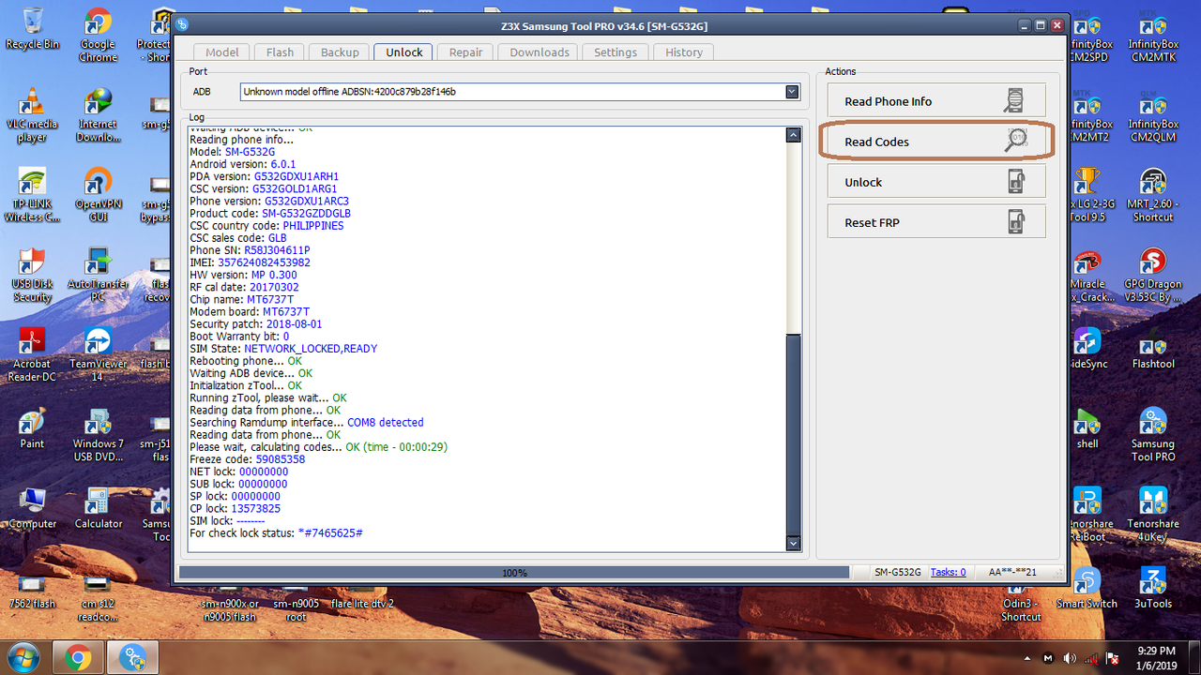Click the Read Phone Info button
Screen dimensions: 1201x675
pyautogui.click(x=936, y=101)
